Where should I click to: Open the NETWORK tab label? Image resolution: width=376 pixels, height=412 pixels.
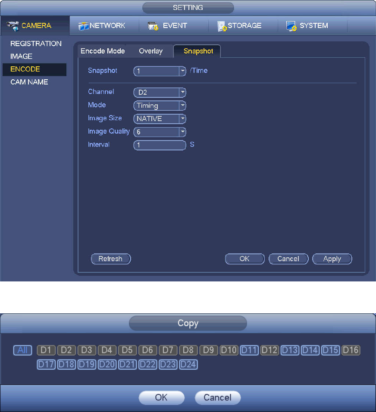107,25
